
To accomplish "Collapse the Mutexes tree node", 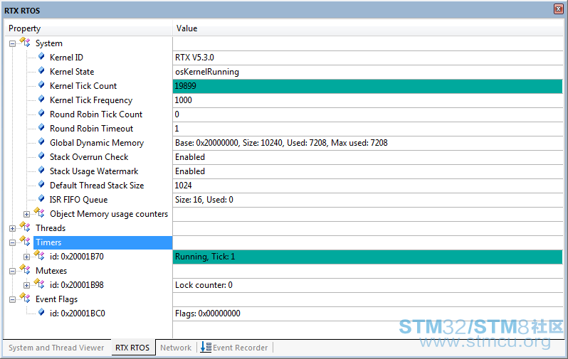I will [12, 271].
